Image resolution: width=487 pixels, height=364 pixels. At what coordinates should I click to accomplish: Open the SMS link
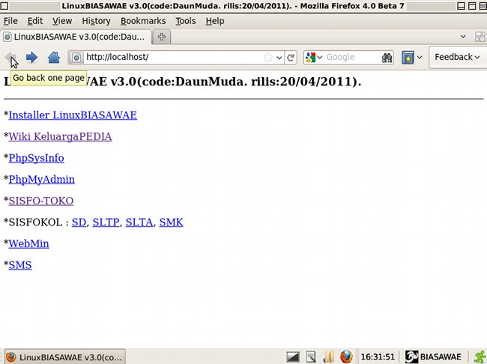(x=20, y=265)
